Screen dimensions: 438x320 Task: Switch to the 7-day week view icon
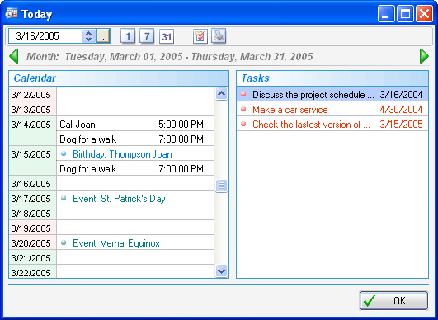pos(147,36)
